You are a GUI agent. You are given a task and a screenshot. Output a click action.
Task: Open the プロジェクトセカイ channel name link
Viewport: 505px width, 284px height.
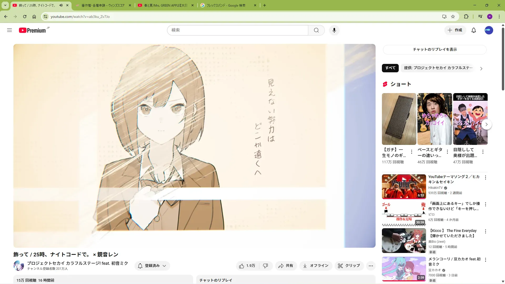[x=77, y=263]
